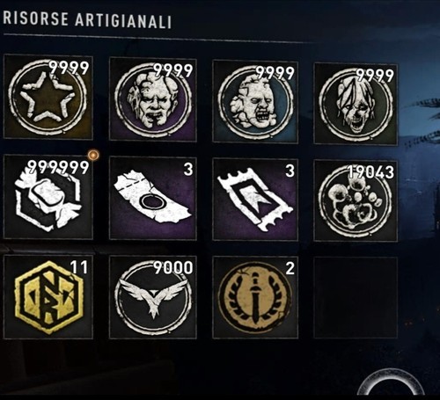Select the star resource with 9999
This screenshot has width=440, height=400.
pos(48,97)
